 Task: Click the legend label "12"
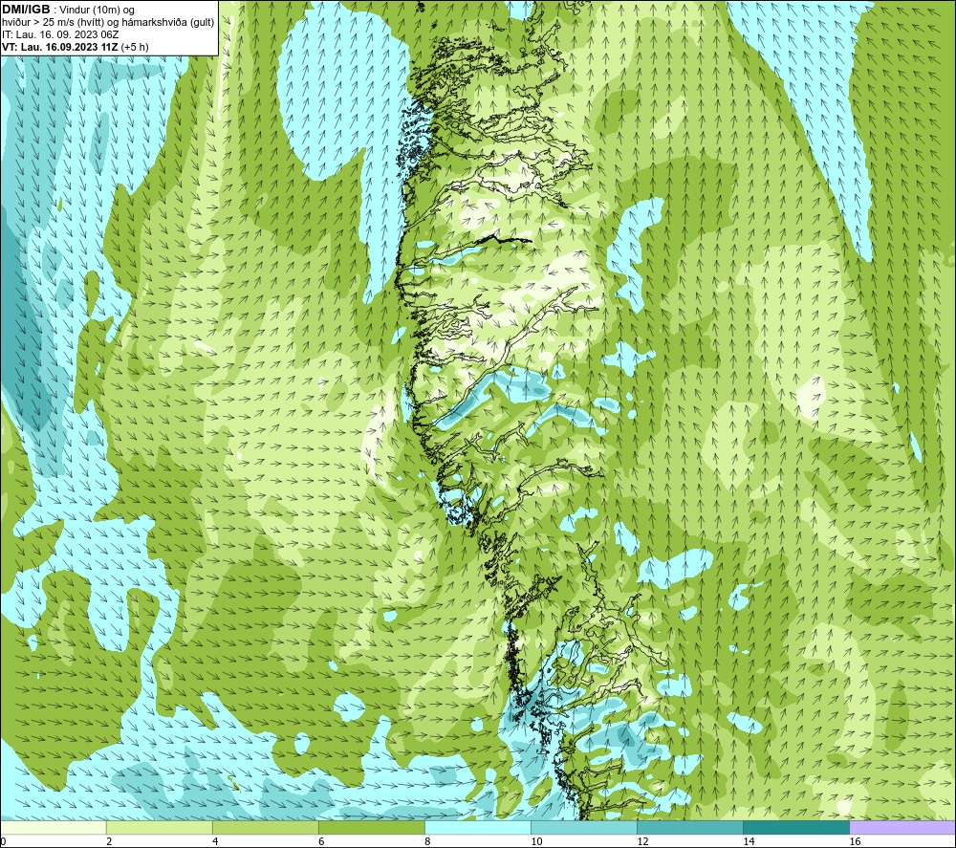pyautogui.click(x=642, y=841)
